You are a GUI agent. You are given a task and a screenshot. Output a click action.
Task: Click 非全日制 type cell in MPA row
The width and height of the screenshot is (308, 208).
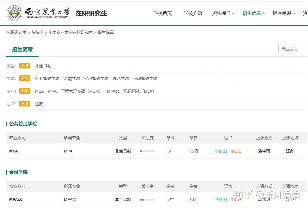[x=123, y=151]
